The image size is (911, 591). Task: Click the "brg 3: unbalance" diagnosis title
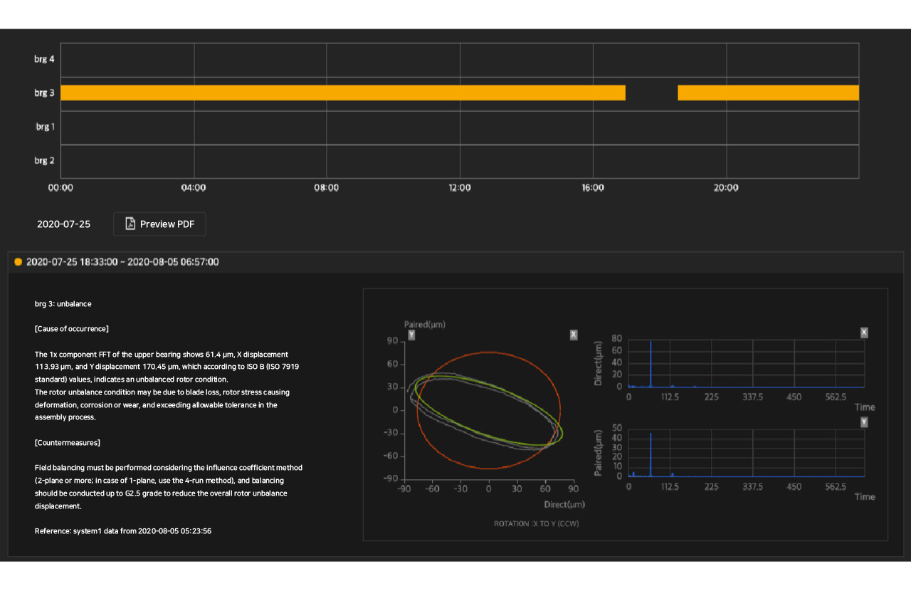[63, 304]
